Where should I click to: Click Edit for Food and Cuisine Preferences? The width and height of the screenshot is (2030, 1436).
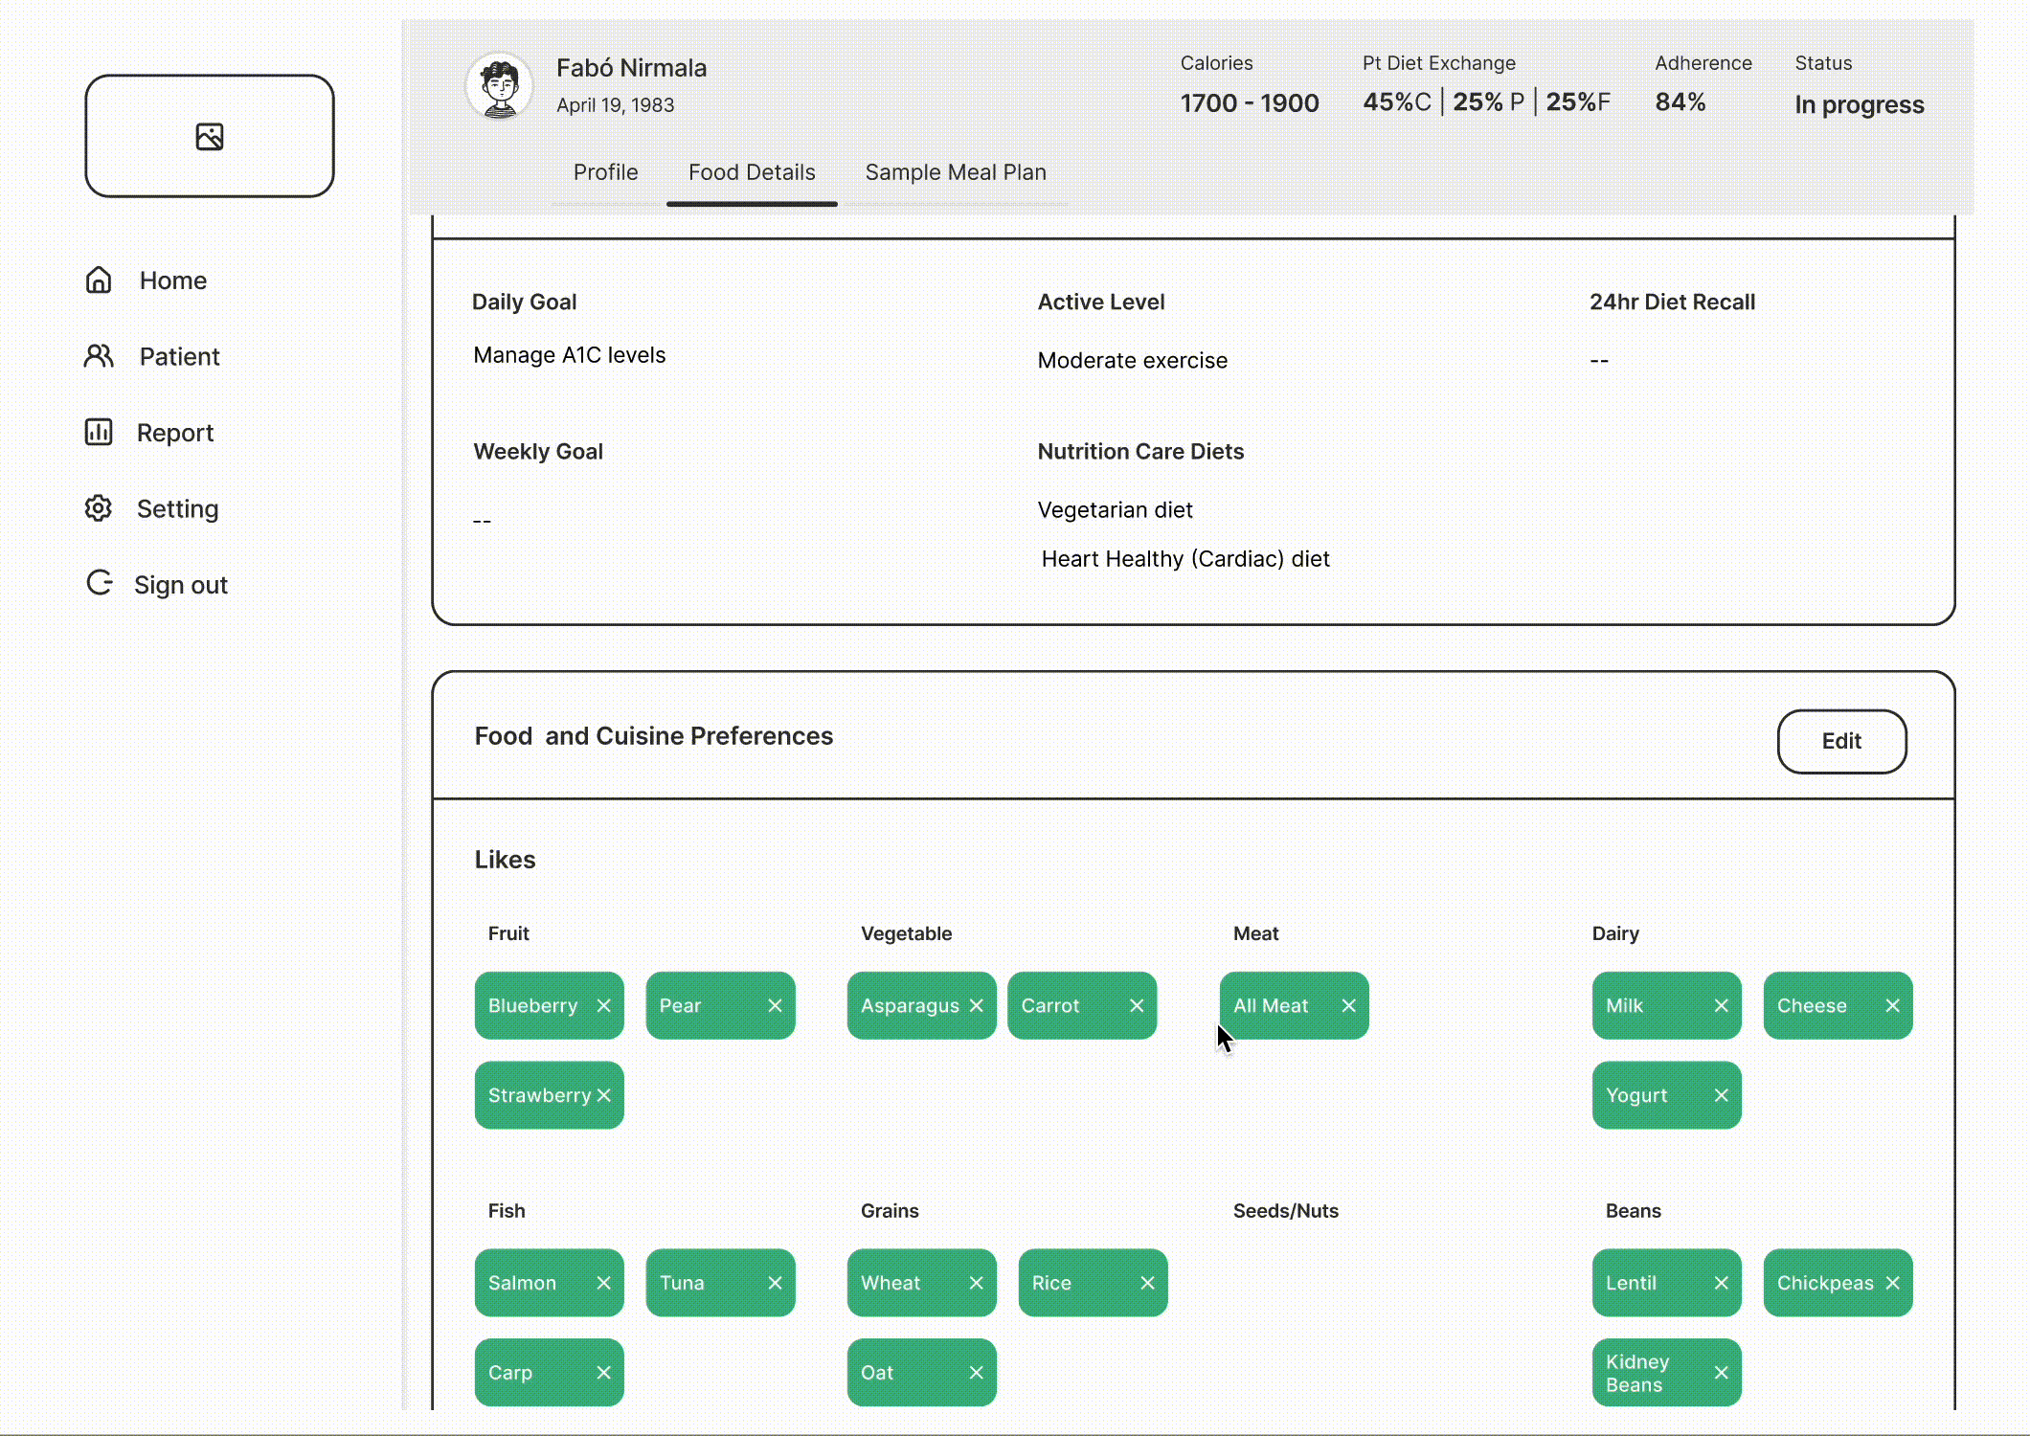pyautogui.click(x=1840, y=741)
